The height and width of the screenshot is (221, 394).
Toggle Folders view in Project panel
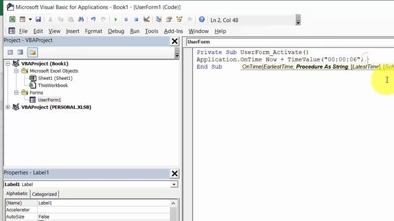[33, 52]
